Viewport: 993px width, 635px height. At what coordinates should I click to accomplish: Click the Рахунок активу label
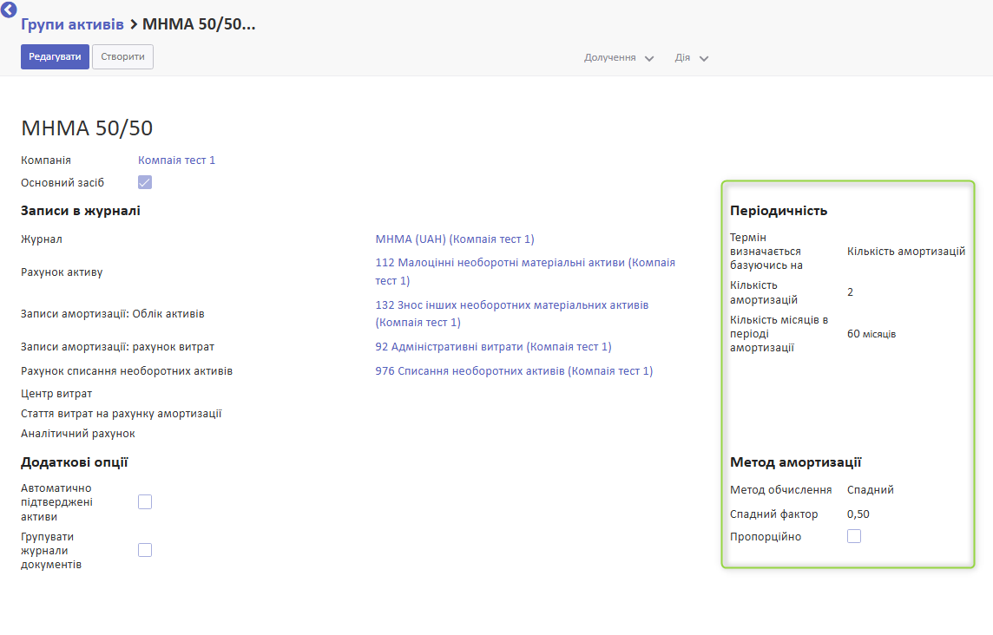click(62, 272)
